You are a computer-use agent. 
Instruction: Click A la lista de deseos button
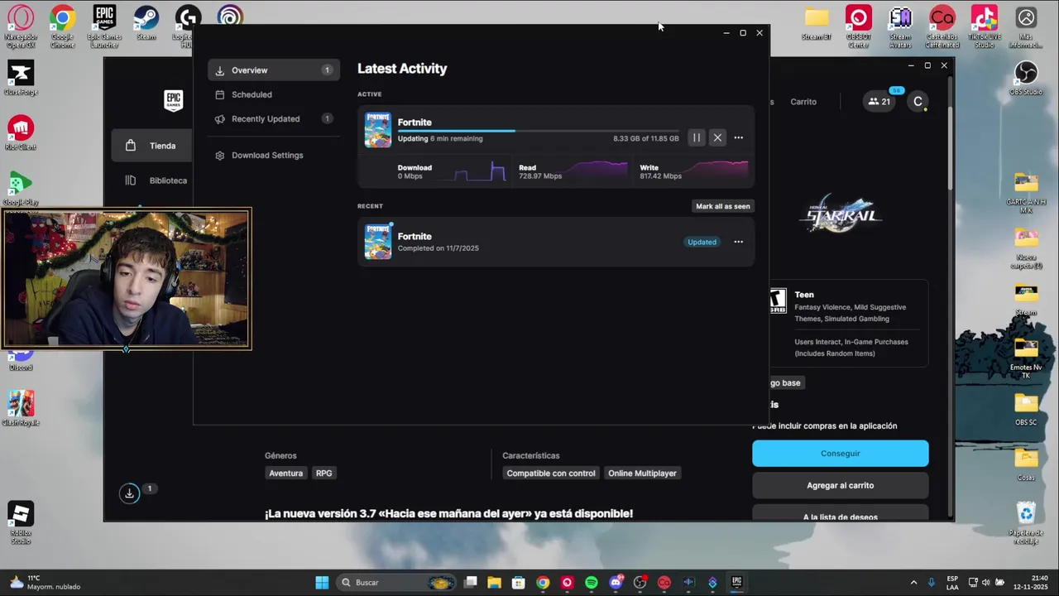840,513
